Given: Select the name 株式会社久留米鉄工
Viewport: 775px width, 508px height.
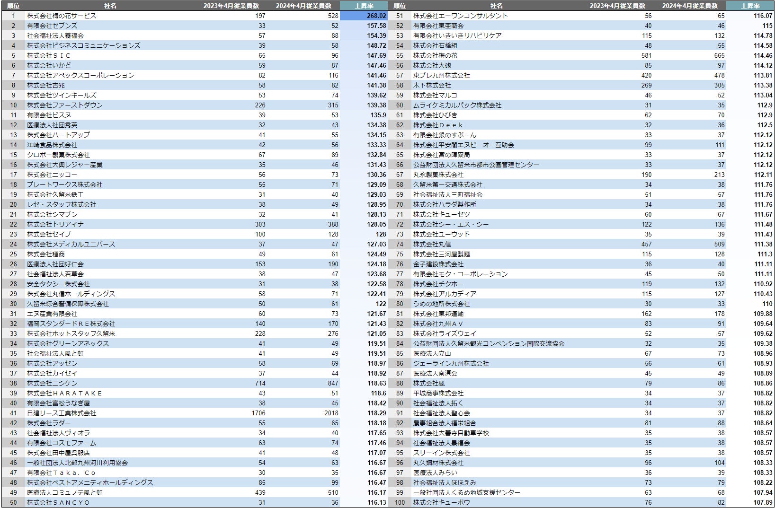Looking at the screenshot, I should tap(55, 194).
